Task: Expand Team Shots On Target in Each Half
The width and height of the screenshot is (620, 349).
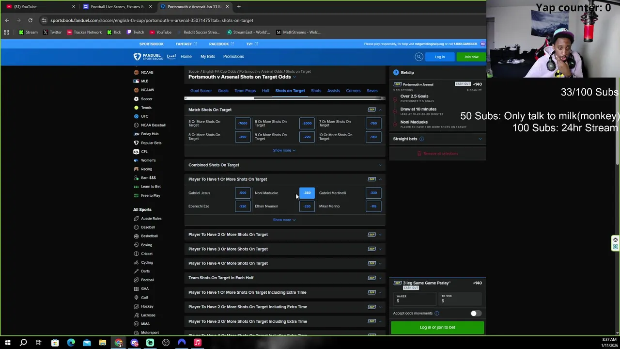Action: (x=285, y=278)
